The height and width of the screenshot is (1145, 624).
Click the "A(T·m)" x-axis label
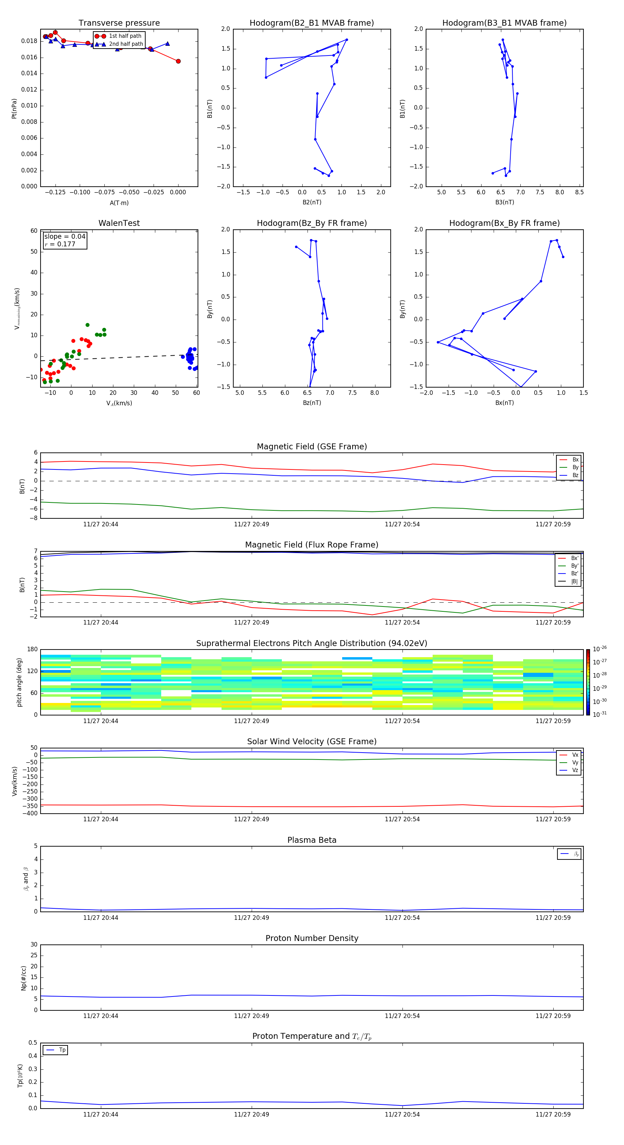click(x=119, y=203)
